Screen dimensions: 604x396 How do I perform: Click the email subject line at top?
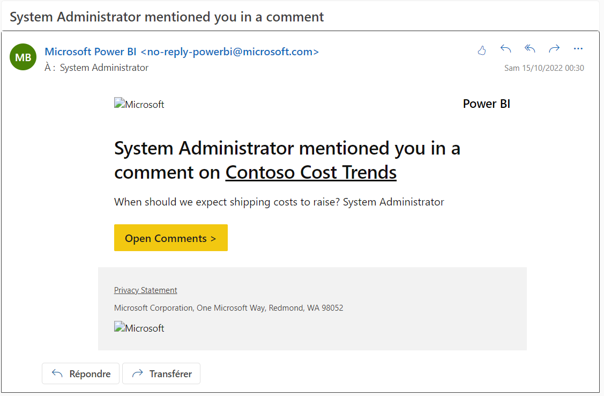pos(167,17)
